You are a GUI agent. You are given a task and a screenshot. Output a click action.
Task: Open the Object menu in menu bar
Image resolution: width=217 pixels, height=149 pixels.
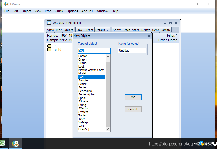coord(26,11)
